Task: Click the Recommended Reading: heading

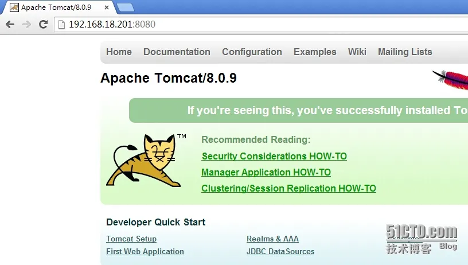Action: point(256,139)
